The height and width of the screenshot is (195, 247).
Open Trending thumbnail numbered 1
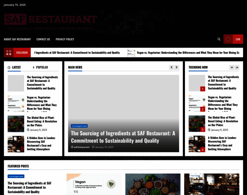[197, 83]
